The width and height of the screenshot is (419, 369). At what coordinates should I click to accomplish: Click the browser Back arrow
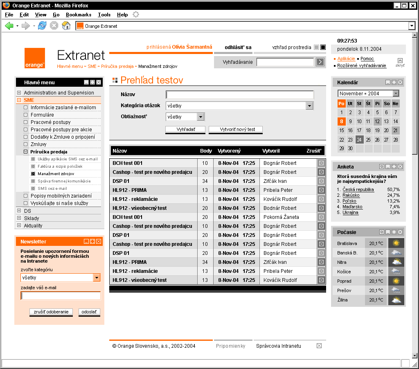(9, 26)
